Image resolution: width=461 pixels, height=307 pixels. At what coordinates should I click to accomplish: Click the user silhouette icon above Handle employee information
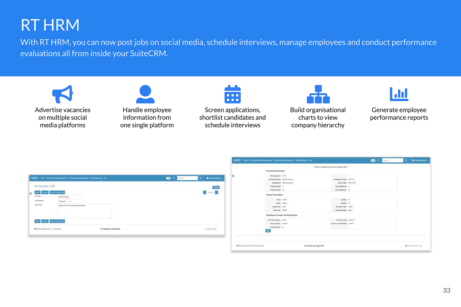(x=146, y=94)
